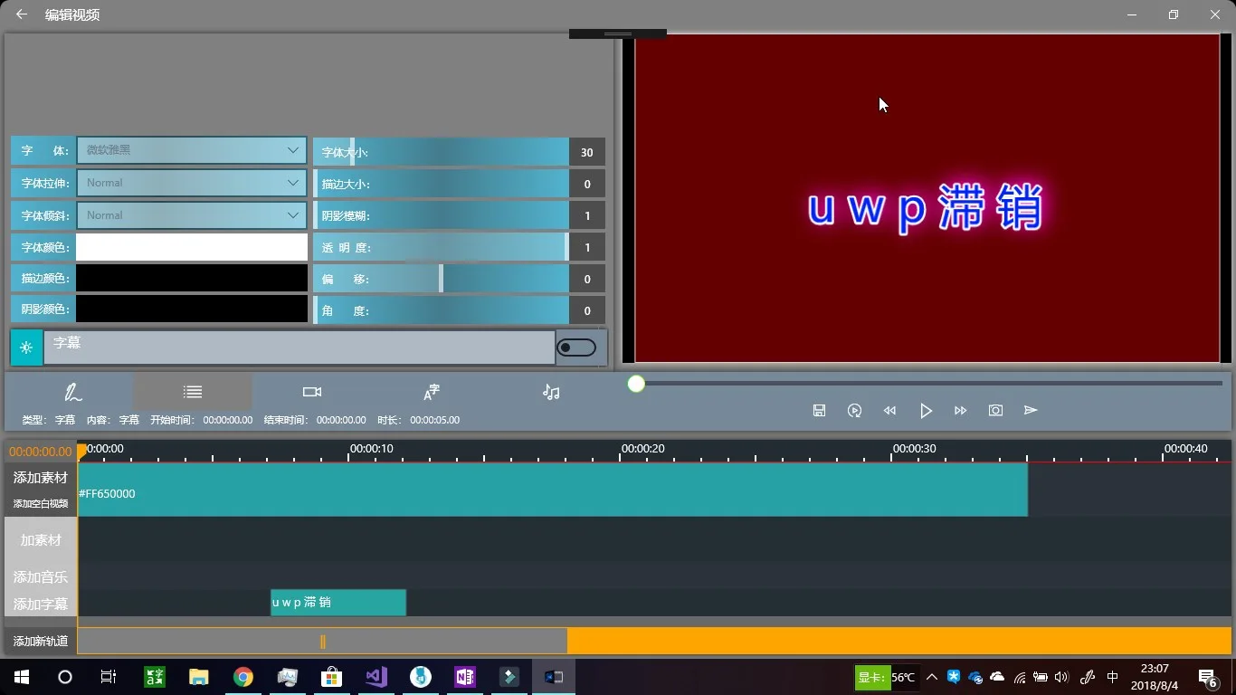Viewport: 1236px width, 695px height.
Task: Click the preview playback progress handle
Action: point(636,384)
